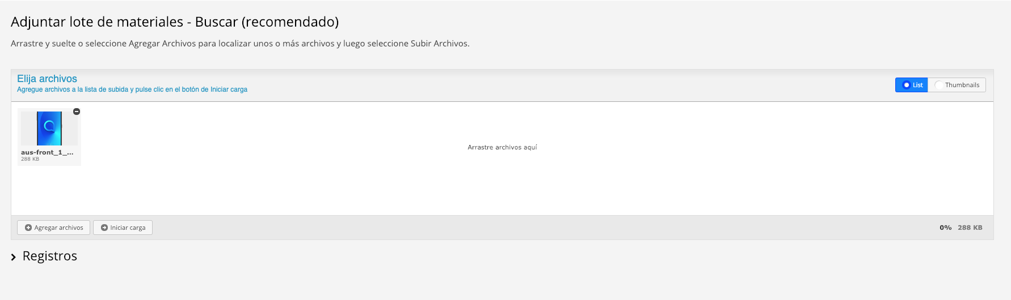Click the Agregar archivos button
This screenshot has width=1011, height=300.
tap(53, 228)
